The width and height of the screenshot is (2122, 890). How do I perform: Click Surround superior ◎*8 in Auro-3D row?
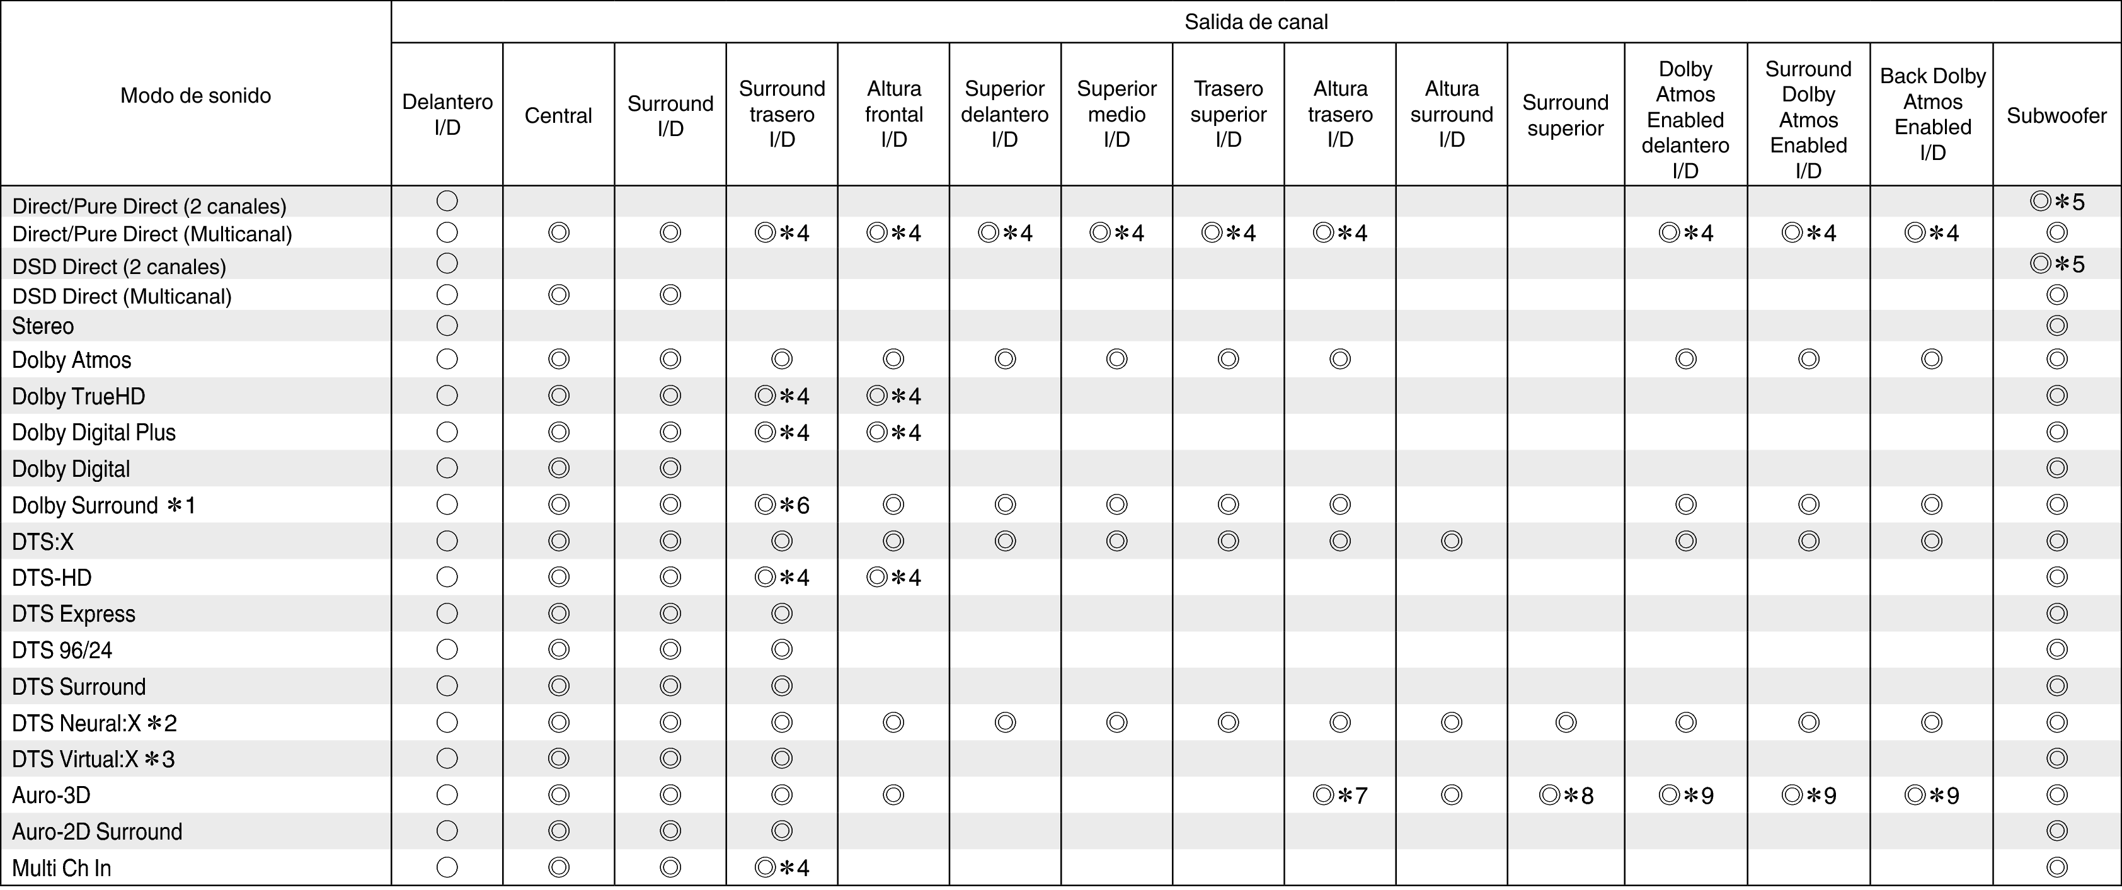[1566, 796]
